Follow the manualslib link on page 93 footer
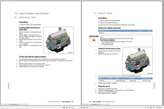 14,104
